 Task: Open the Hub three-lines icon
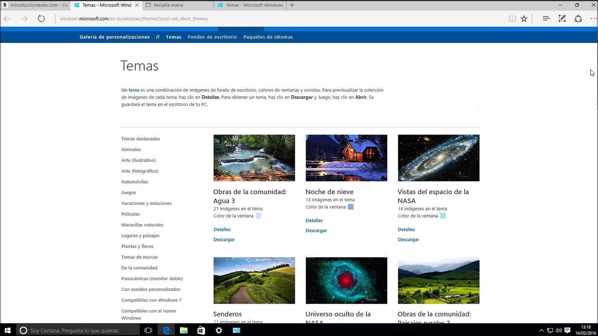(x=546, y=19)
